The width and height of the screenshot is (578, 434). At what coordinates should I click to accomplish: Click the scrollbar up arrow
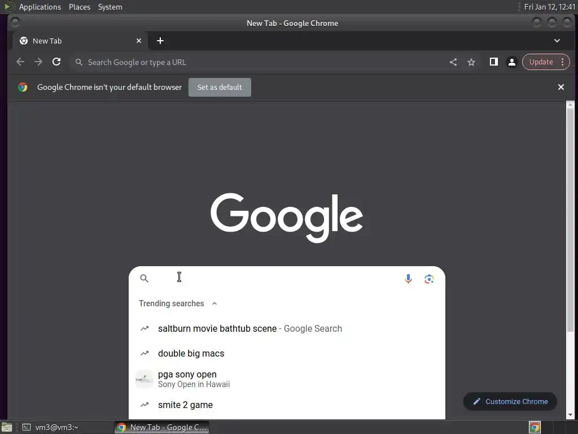(x=570, y=105)
